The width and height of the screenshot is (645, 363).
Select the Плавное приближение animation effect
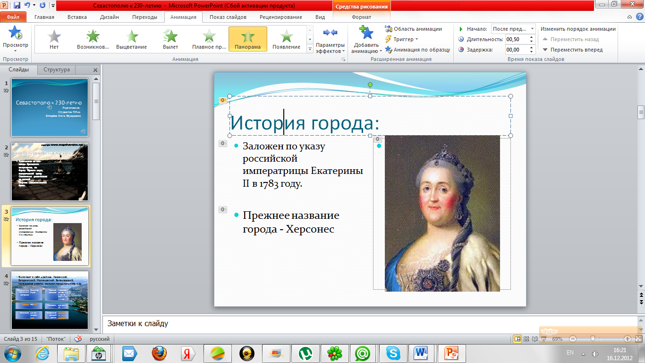click(209, 39)
